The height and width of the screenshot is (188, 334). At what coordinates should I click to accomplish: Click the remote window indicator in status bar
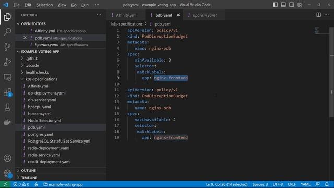(5, 184)
